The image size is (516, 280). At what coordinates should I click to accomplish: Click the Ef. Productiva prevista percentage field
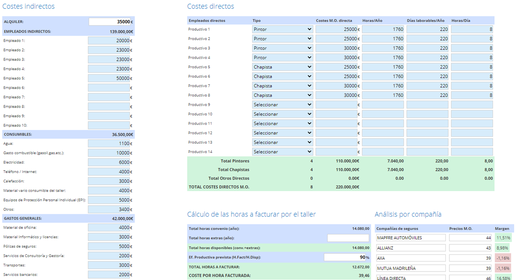click(x=345, y=257)
